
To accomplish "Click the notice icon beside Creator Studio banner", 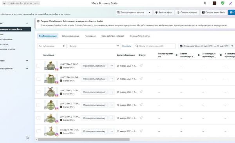I will [x=38, y=21].
